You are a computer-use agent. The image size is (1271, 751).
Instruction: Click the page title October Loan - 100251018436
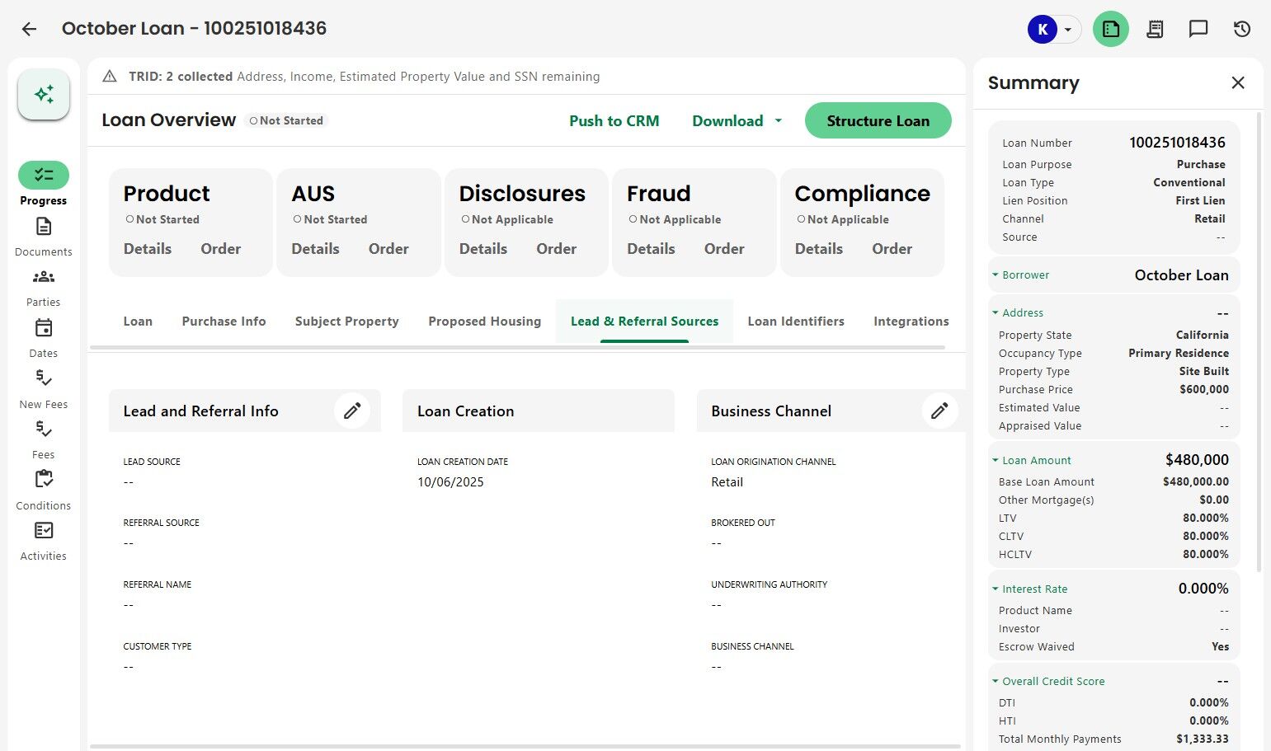point(194,29)
